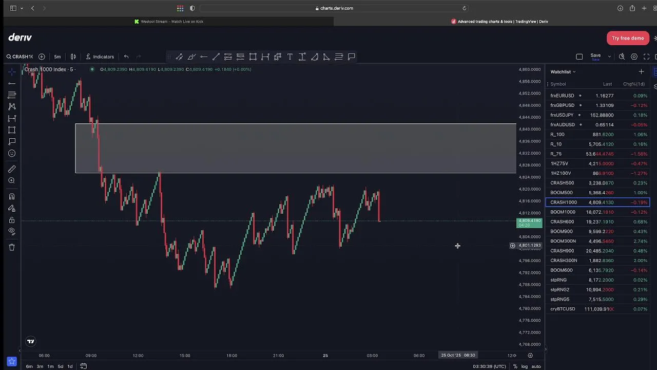Click the undo arrow
The height and width of the screenshot is (370, 657).
coord(126,57)
